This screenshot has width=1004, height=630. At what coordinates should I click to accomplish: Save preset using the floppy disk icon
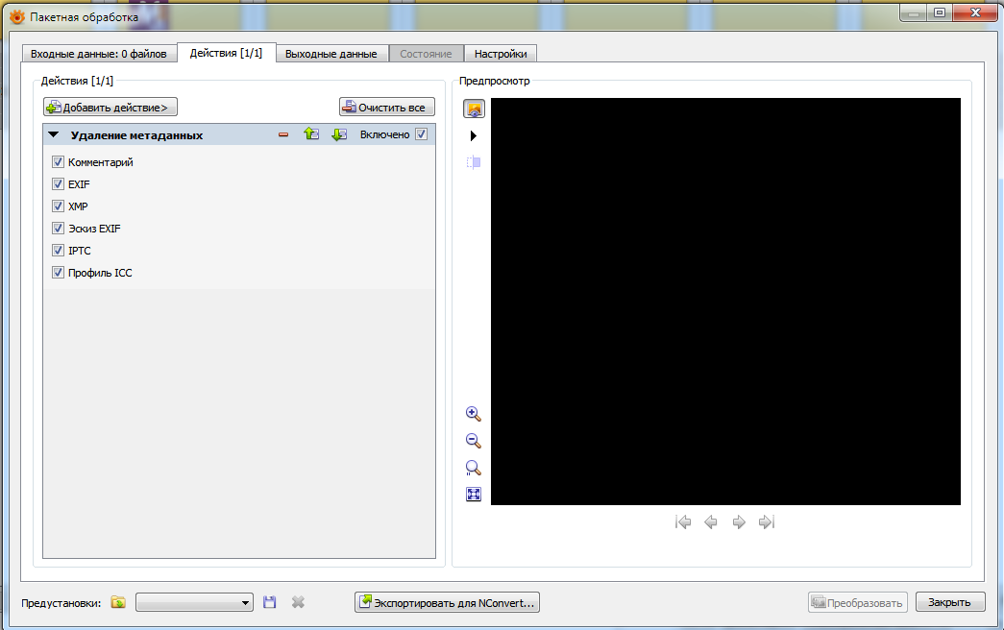click(270, 602)
